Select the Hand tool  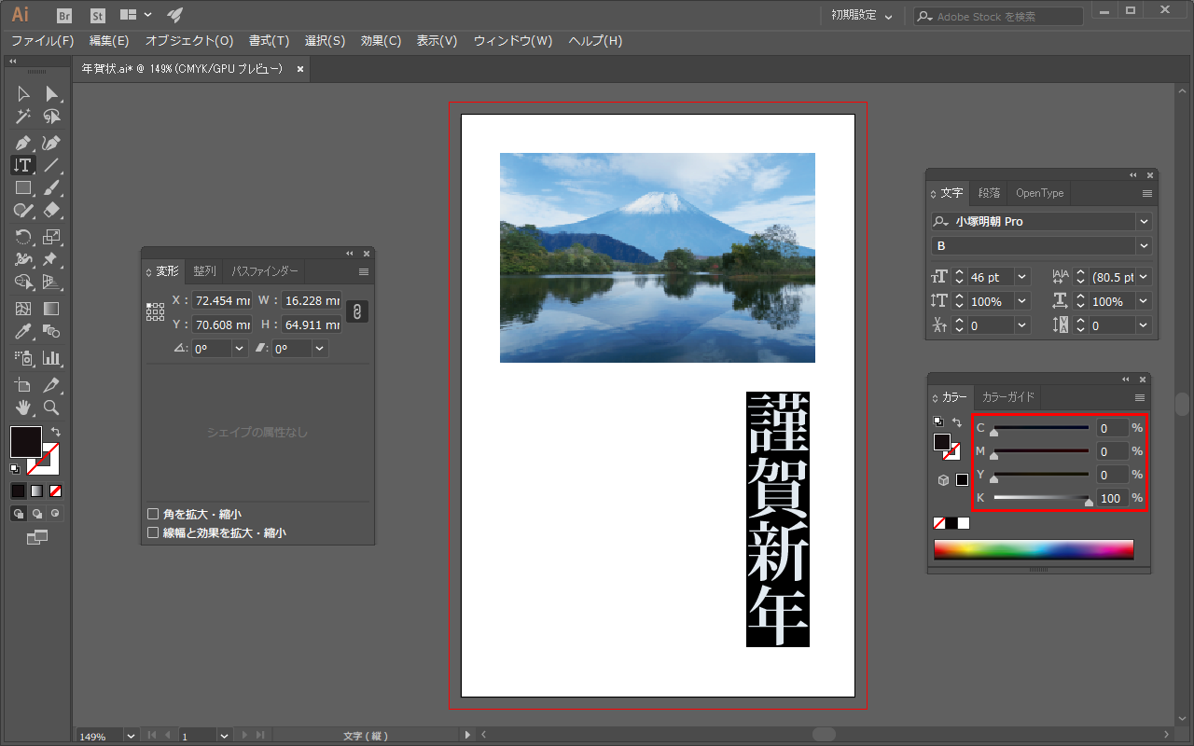coord(23,408)
